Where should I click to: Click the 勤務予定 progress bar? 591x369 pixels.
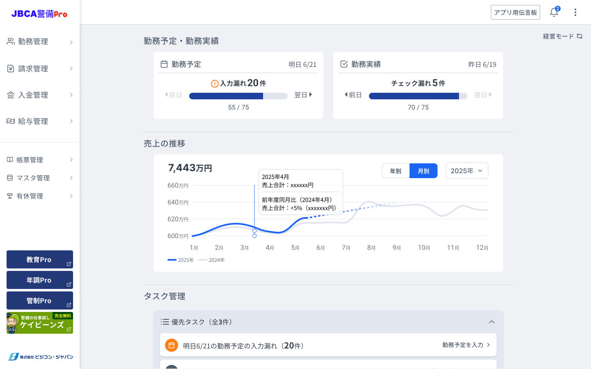point(238,96)
